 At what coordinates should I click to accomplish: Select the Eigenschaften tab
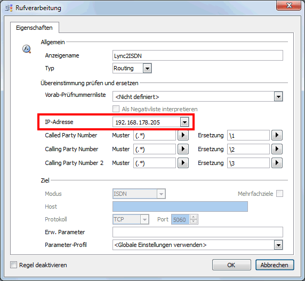point(35,28)
